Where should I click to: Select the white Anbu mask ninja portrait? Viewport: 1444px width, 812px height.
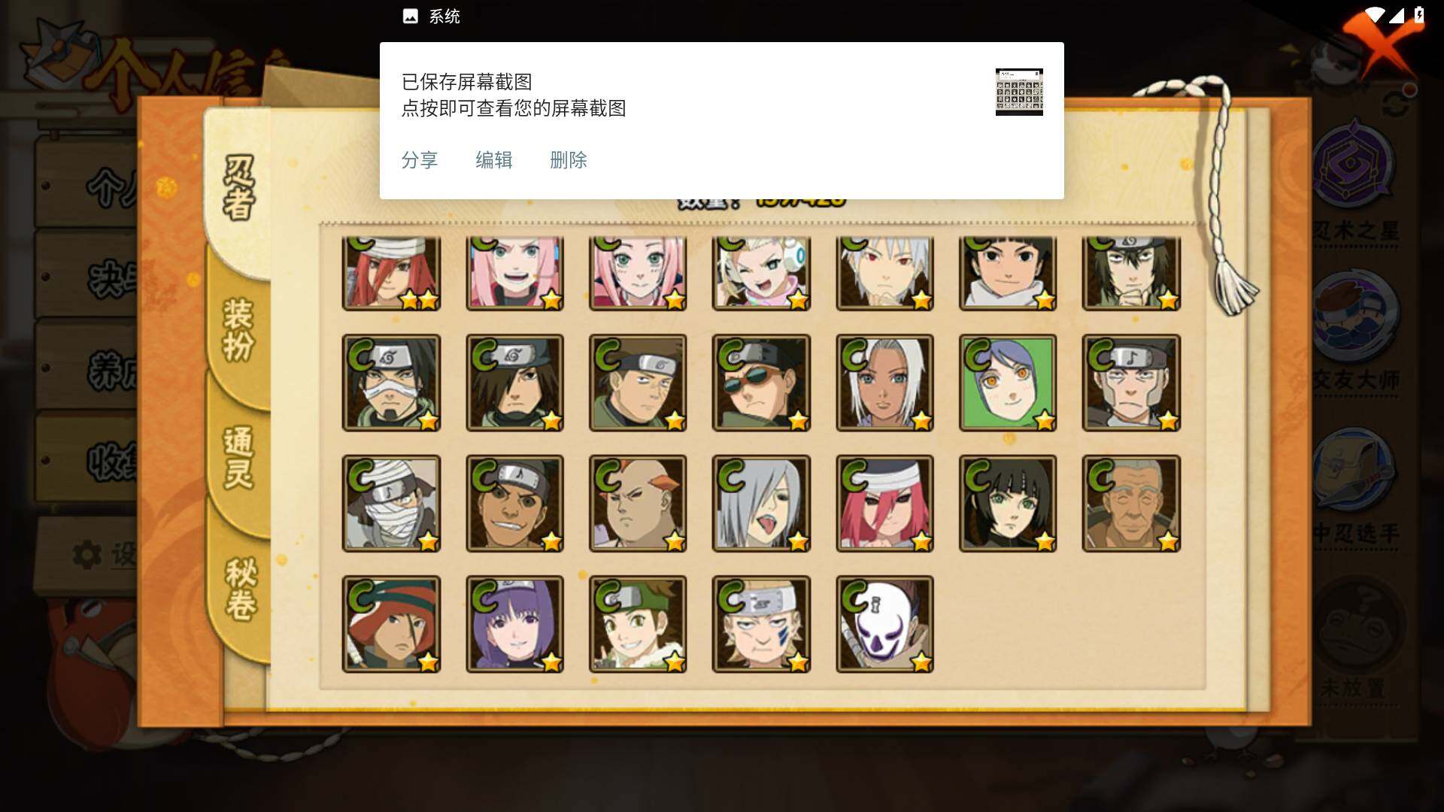pos(884,624)
